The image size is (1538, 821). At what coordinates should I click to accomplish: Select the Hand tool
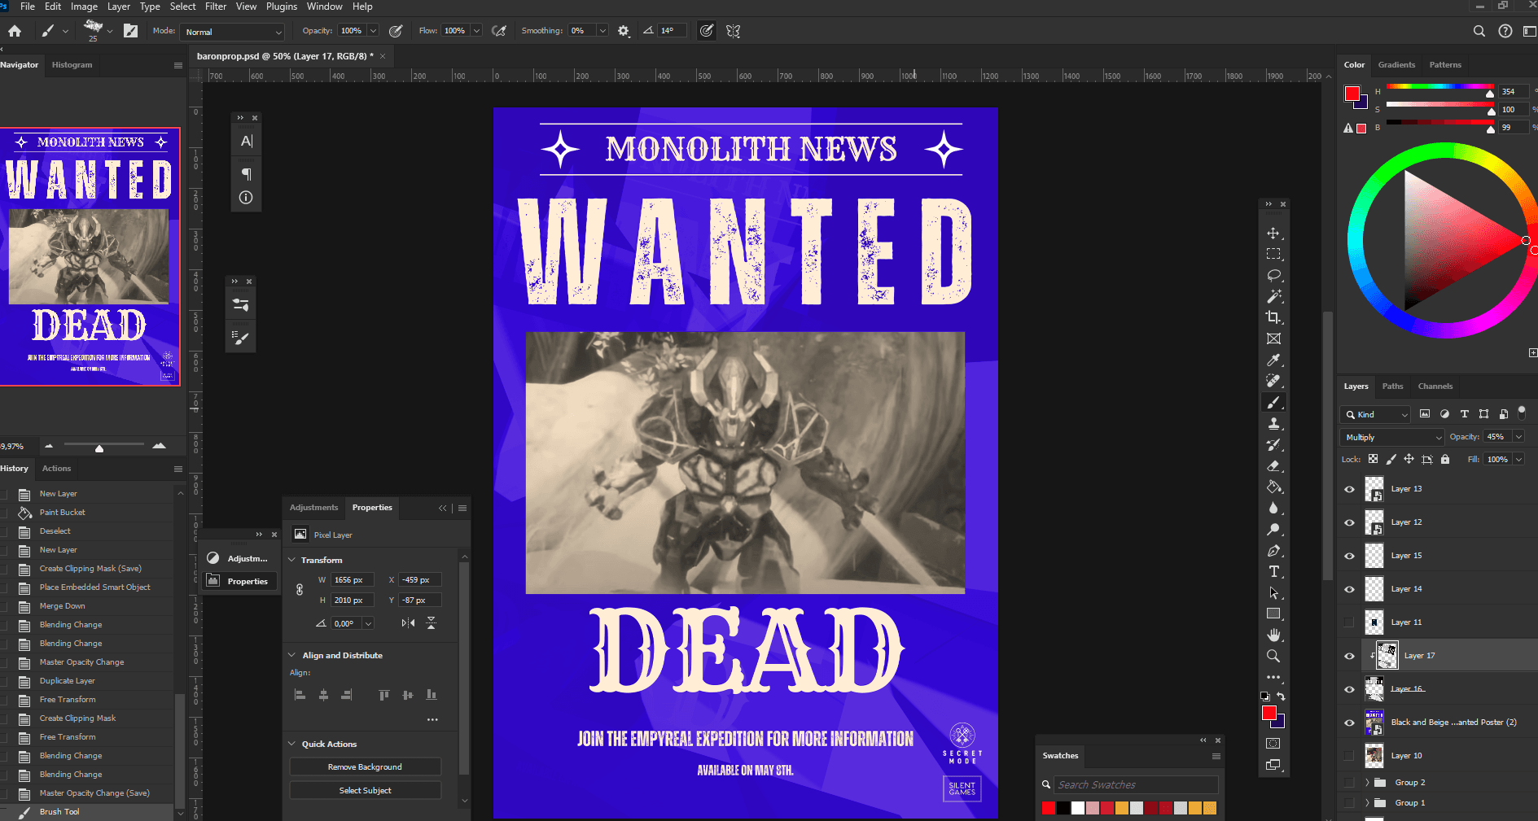[x=1273, y=635]
